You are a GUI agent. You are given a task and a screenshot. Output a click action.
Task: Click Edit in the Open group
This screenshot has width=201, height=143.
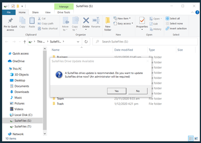tap(154, 24)
